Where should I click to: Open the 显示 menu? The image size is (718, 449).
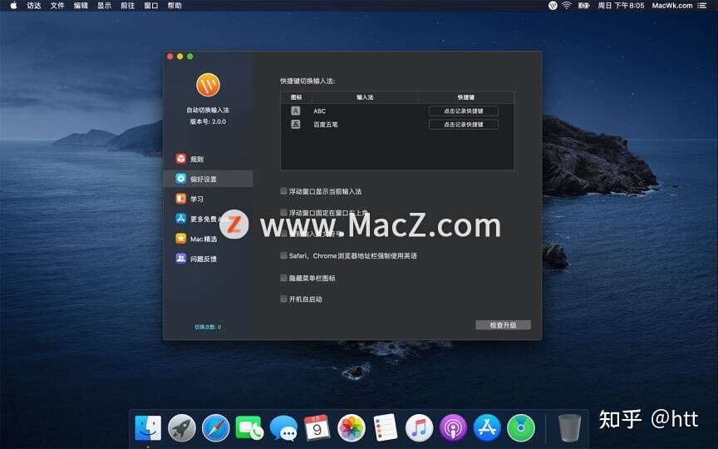(104, 6)
